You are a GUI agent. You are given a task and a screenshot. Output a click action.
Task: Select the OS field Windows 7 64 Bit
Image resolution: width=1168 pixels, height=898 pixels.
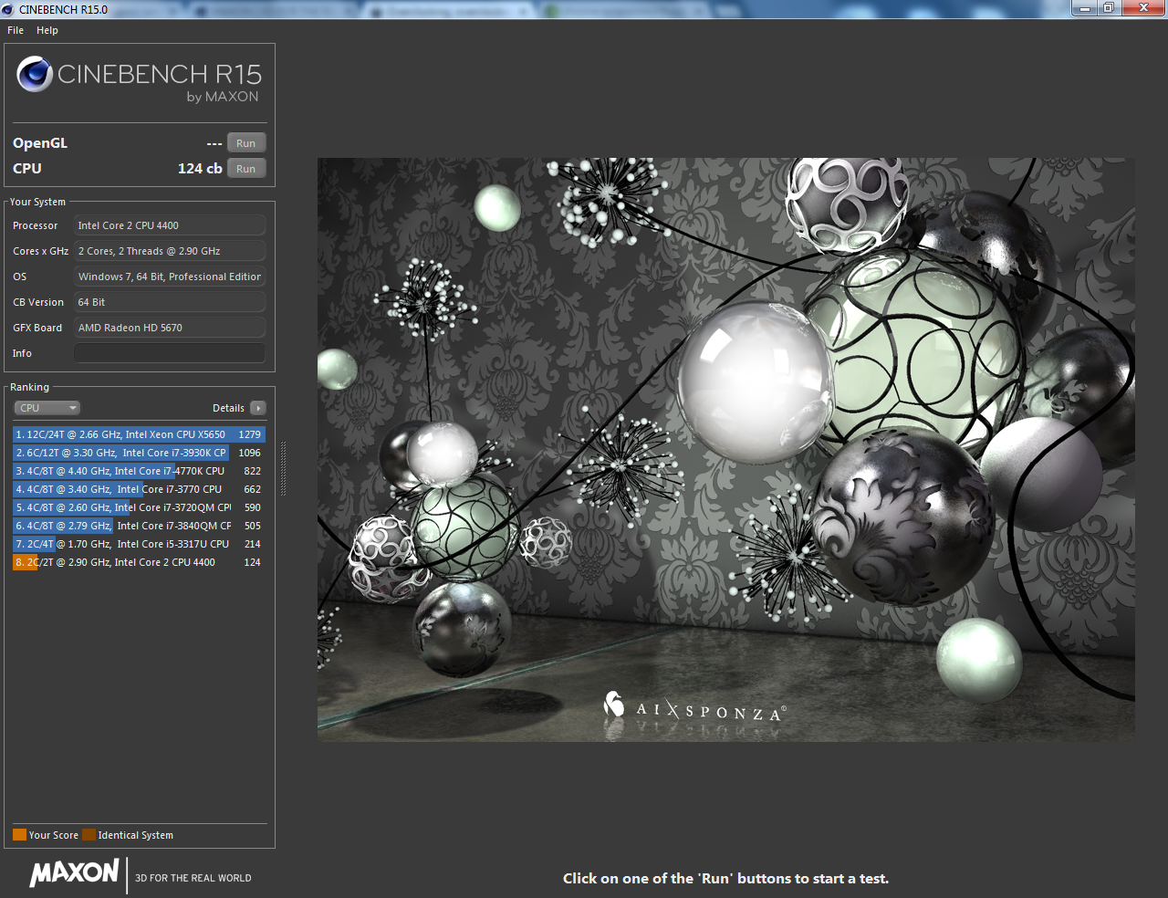(x=170, y=277)
